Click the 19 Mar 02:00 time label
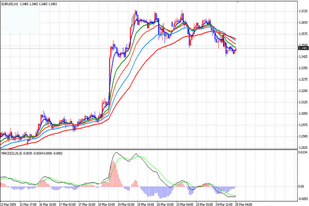The width and height of the screenshot is (309, 206). [126, 204]
